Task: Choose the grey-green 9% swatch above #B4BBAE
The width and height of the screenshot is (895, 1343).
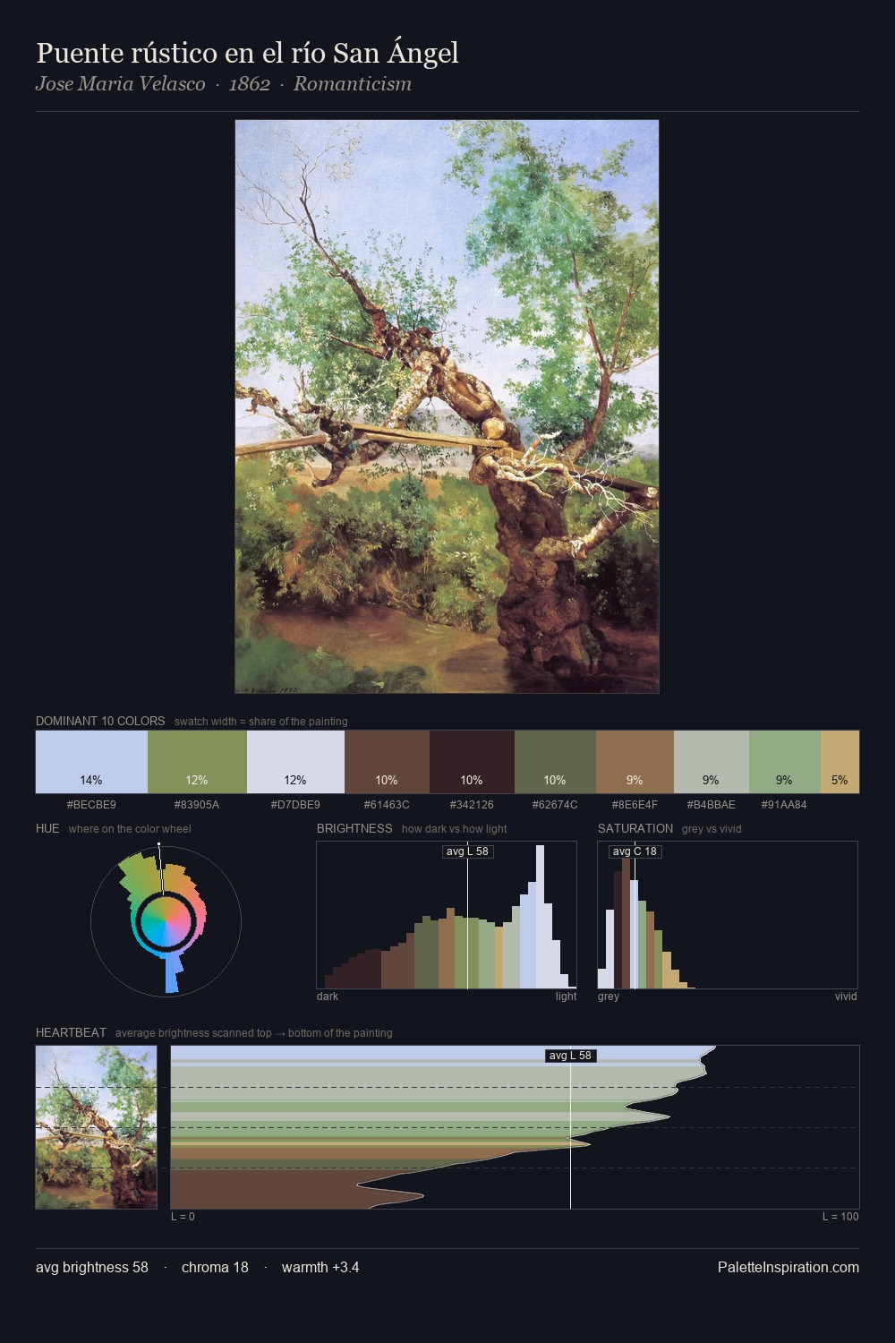Action: [x=711, y=762]
